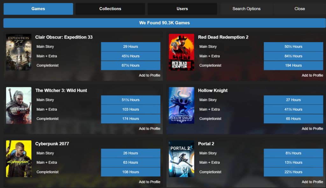
Task: Switch to the Games tab
Action: pyautogui.click(x=38, y=9)
